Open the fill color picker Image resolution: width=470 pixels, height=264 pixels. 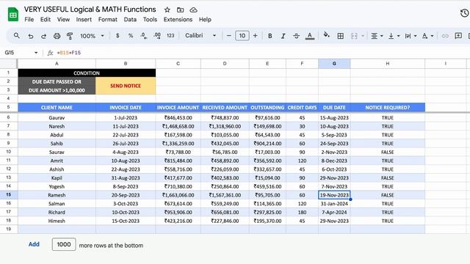click(326, 35)
